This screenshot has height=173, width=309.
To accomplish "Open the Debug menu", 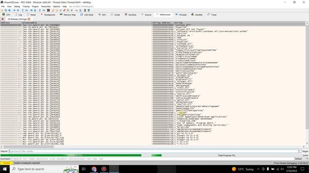I will pyautogui.click(x=17, y=6).
